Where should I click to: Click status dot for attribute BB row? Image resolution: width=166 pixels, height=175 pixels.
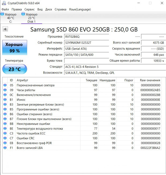point(5,124)
